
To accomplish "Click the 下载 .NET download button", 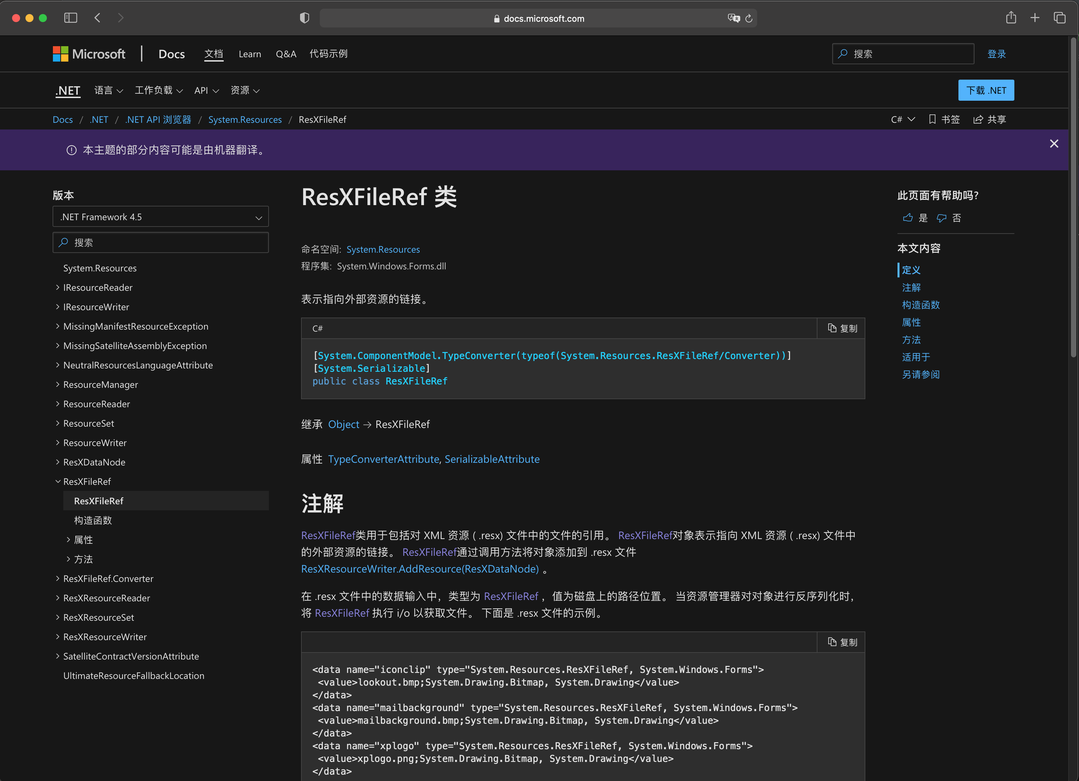I will [986, 90].
